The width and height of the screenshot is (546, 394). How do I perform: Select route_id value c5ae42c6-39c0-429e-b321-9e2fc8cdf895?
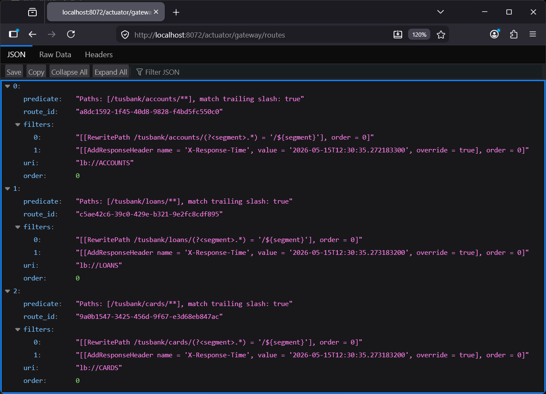click(x=149, y=214)
